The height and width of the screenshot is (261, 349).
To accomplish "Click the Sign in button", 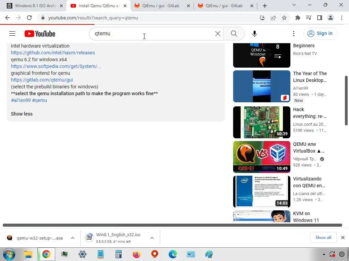I will click(x=320, y=34).
